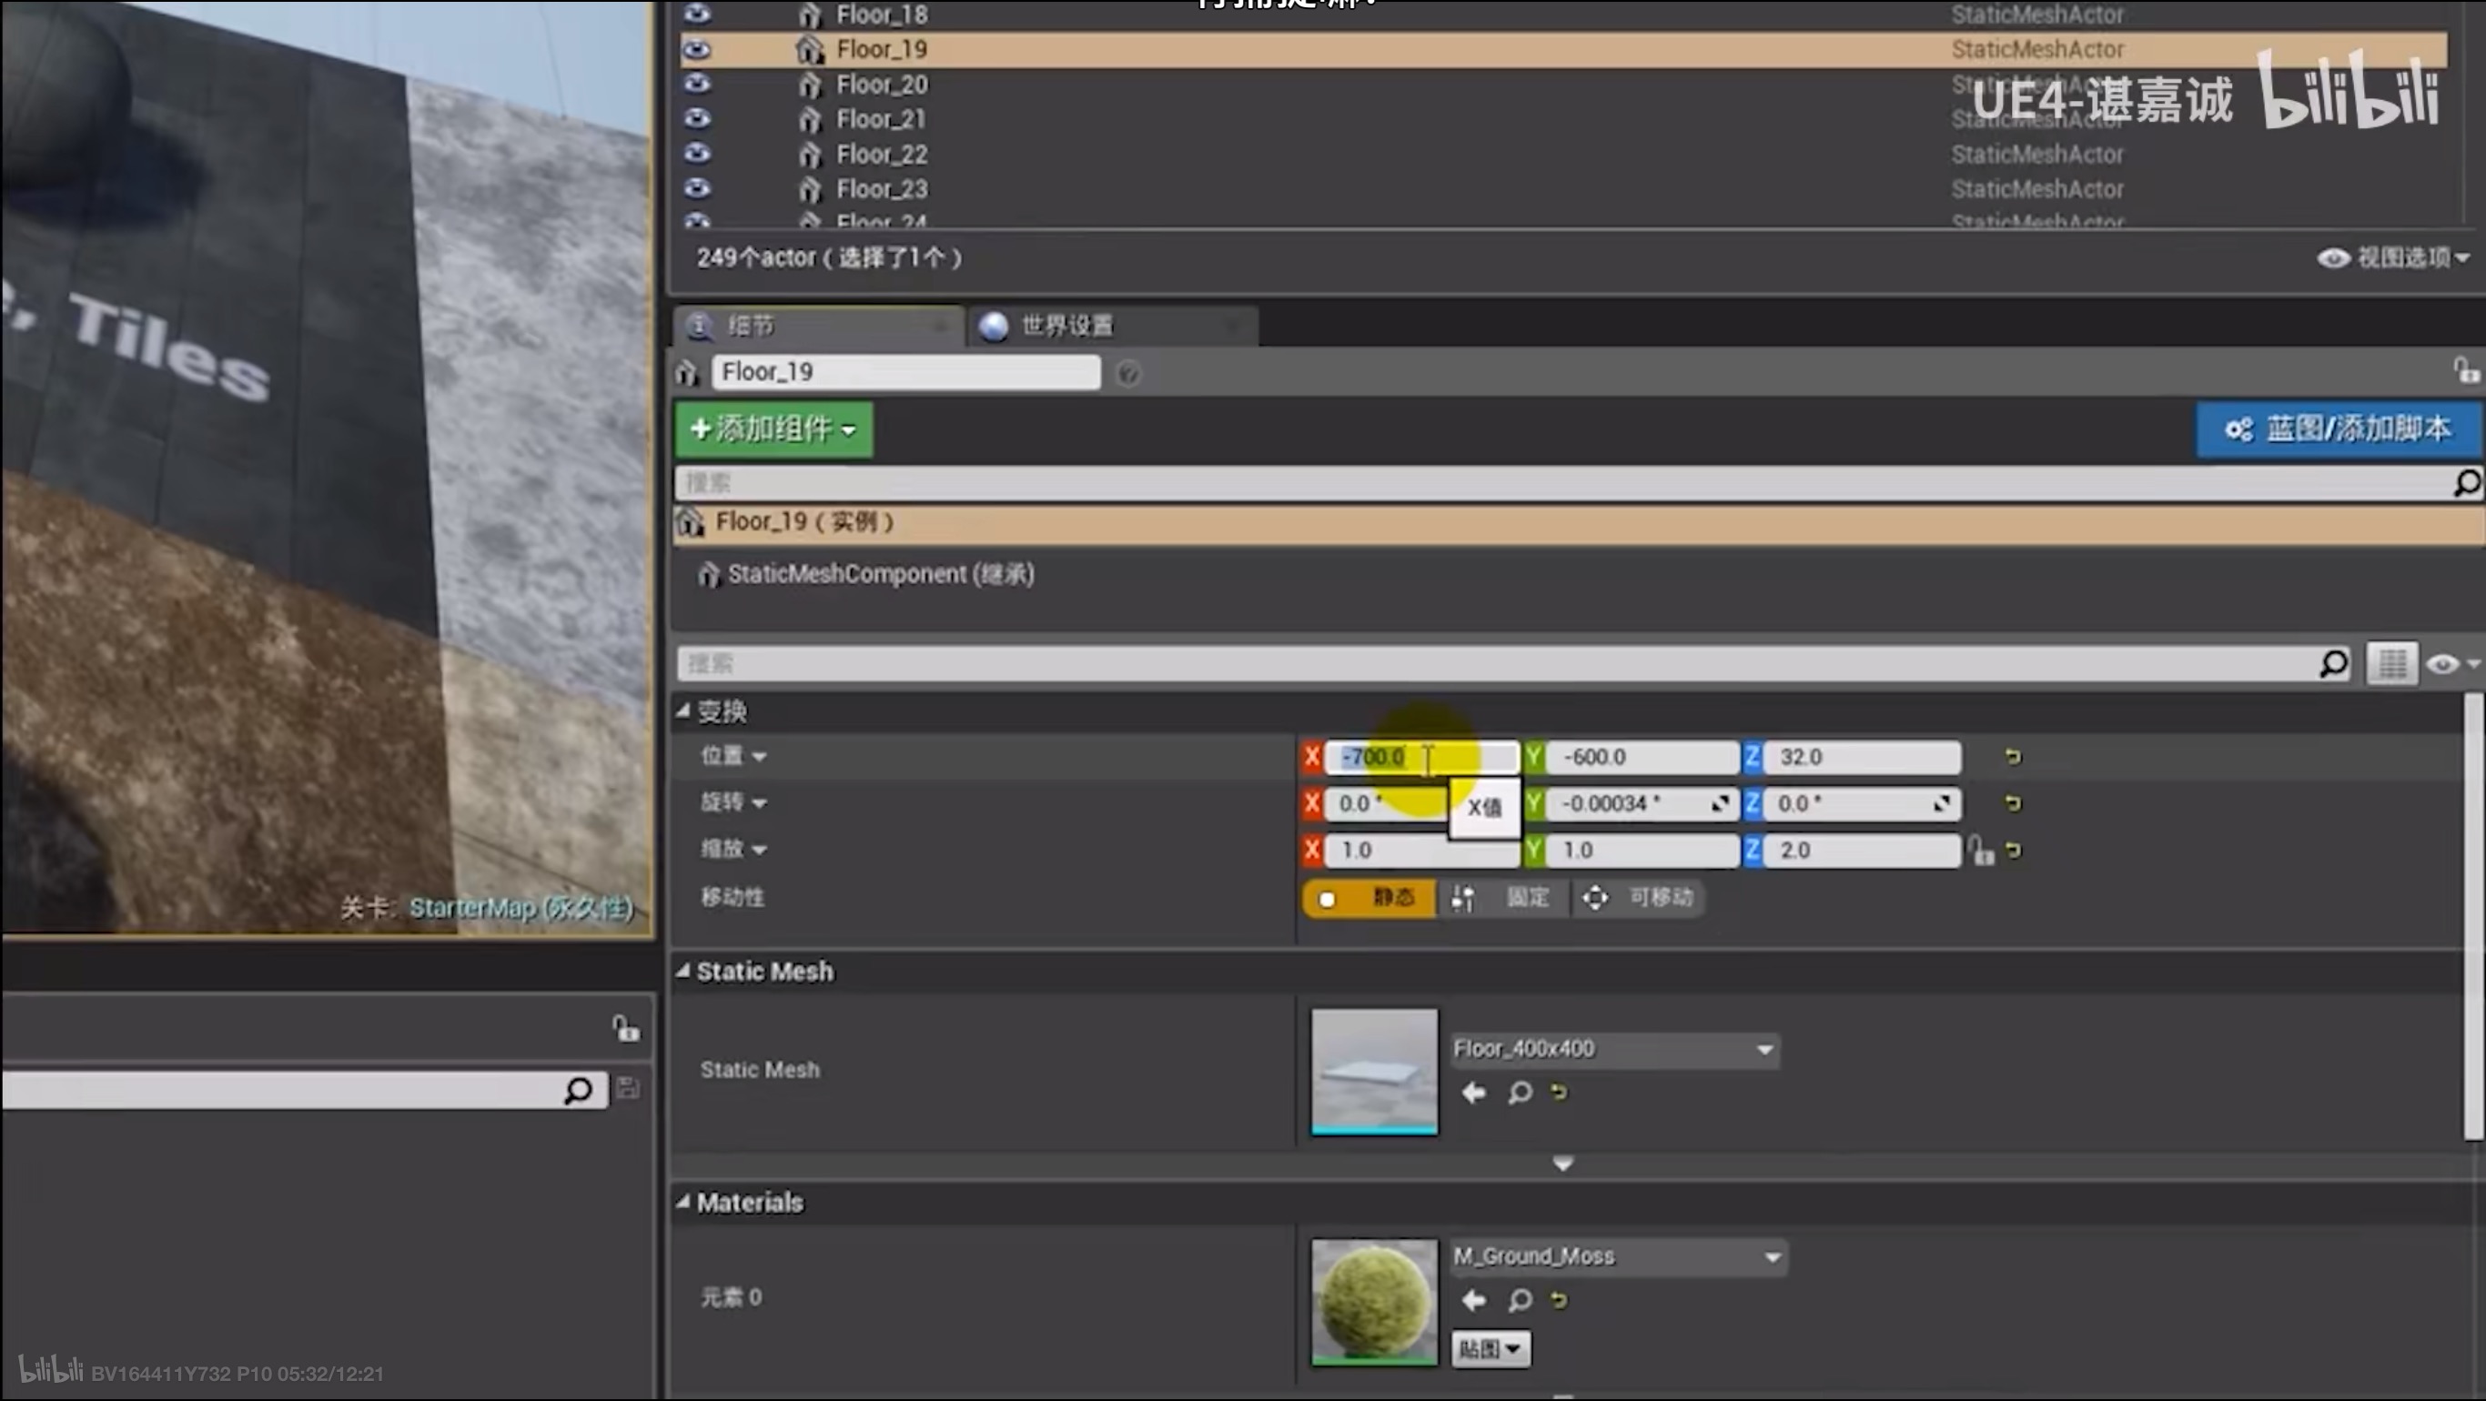Find M_Ground_Moss material in content browser

point(1519,1301)
